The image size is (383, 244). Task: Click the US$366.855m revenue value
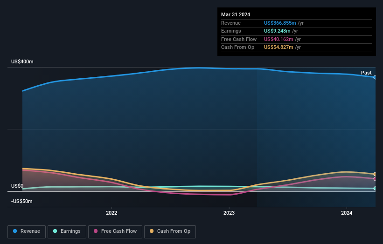280,23
